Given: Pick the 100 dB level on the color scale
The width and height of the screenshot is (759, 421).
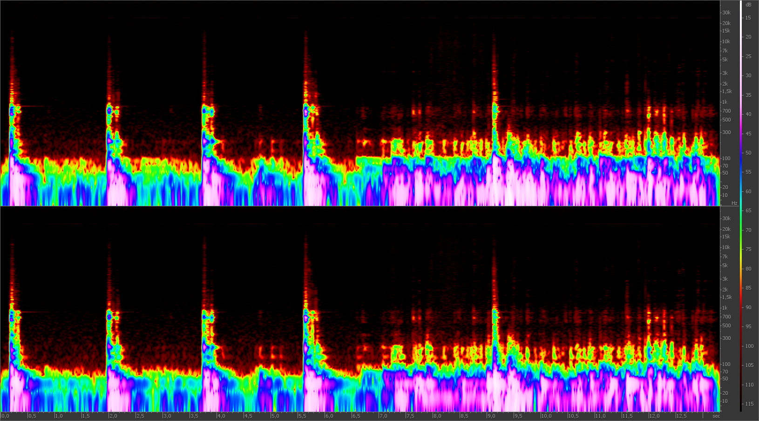Looking at the screenshot, I should tap(749, 346).
